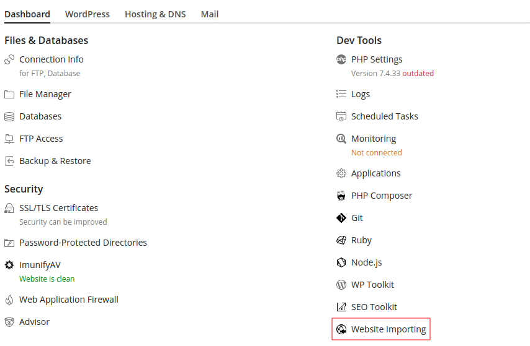The image size is (530, 346).
Task: Click the 'for FTP, Database' subtitle
Action: [50, 74]
